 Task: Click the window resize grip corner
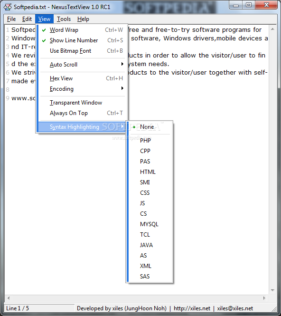click(274, 309)
